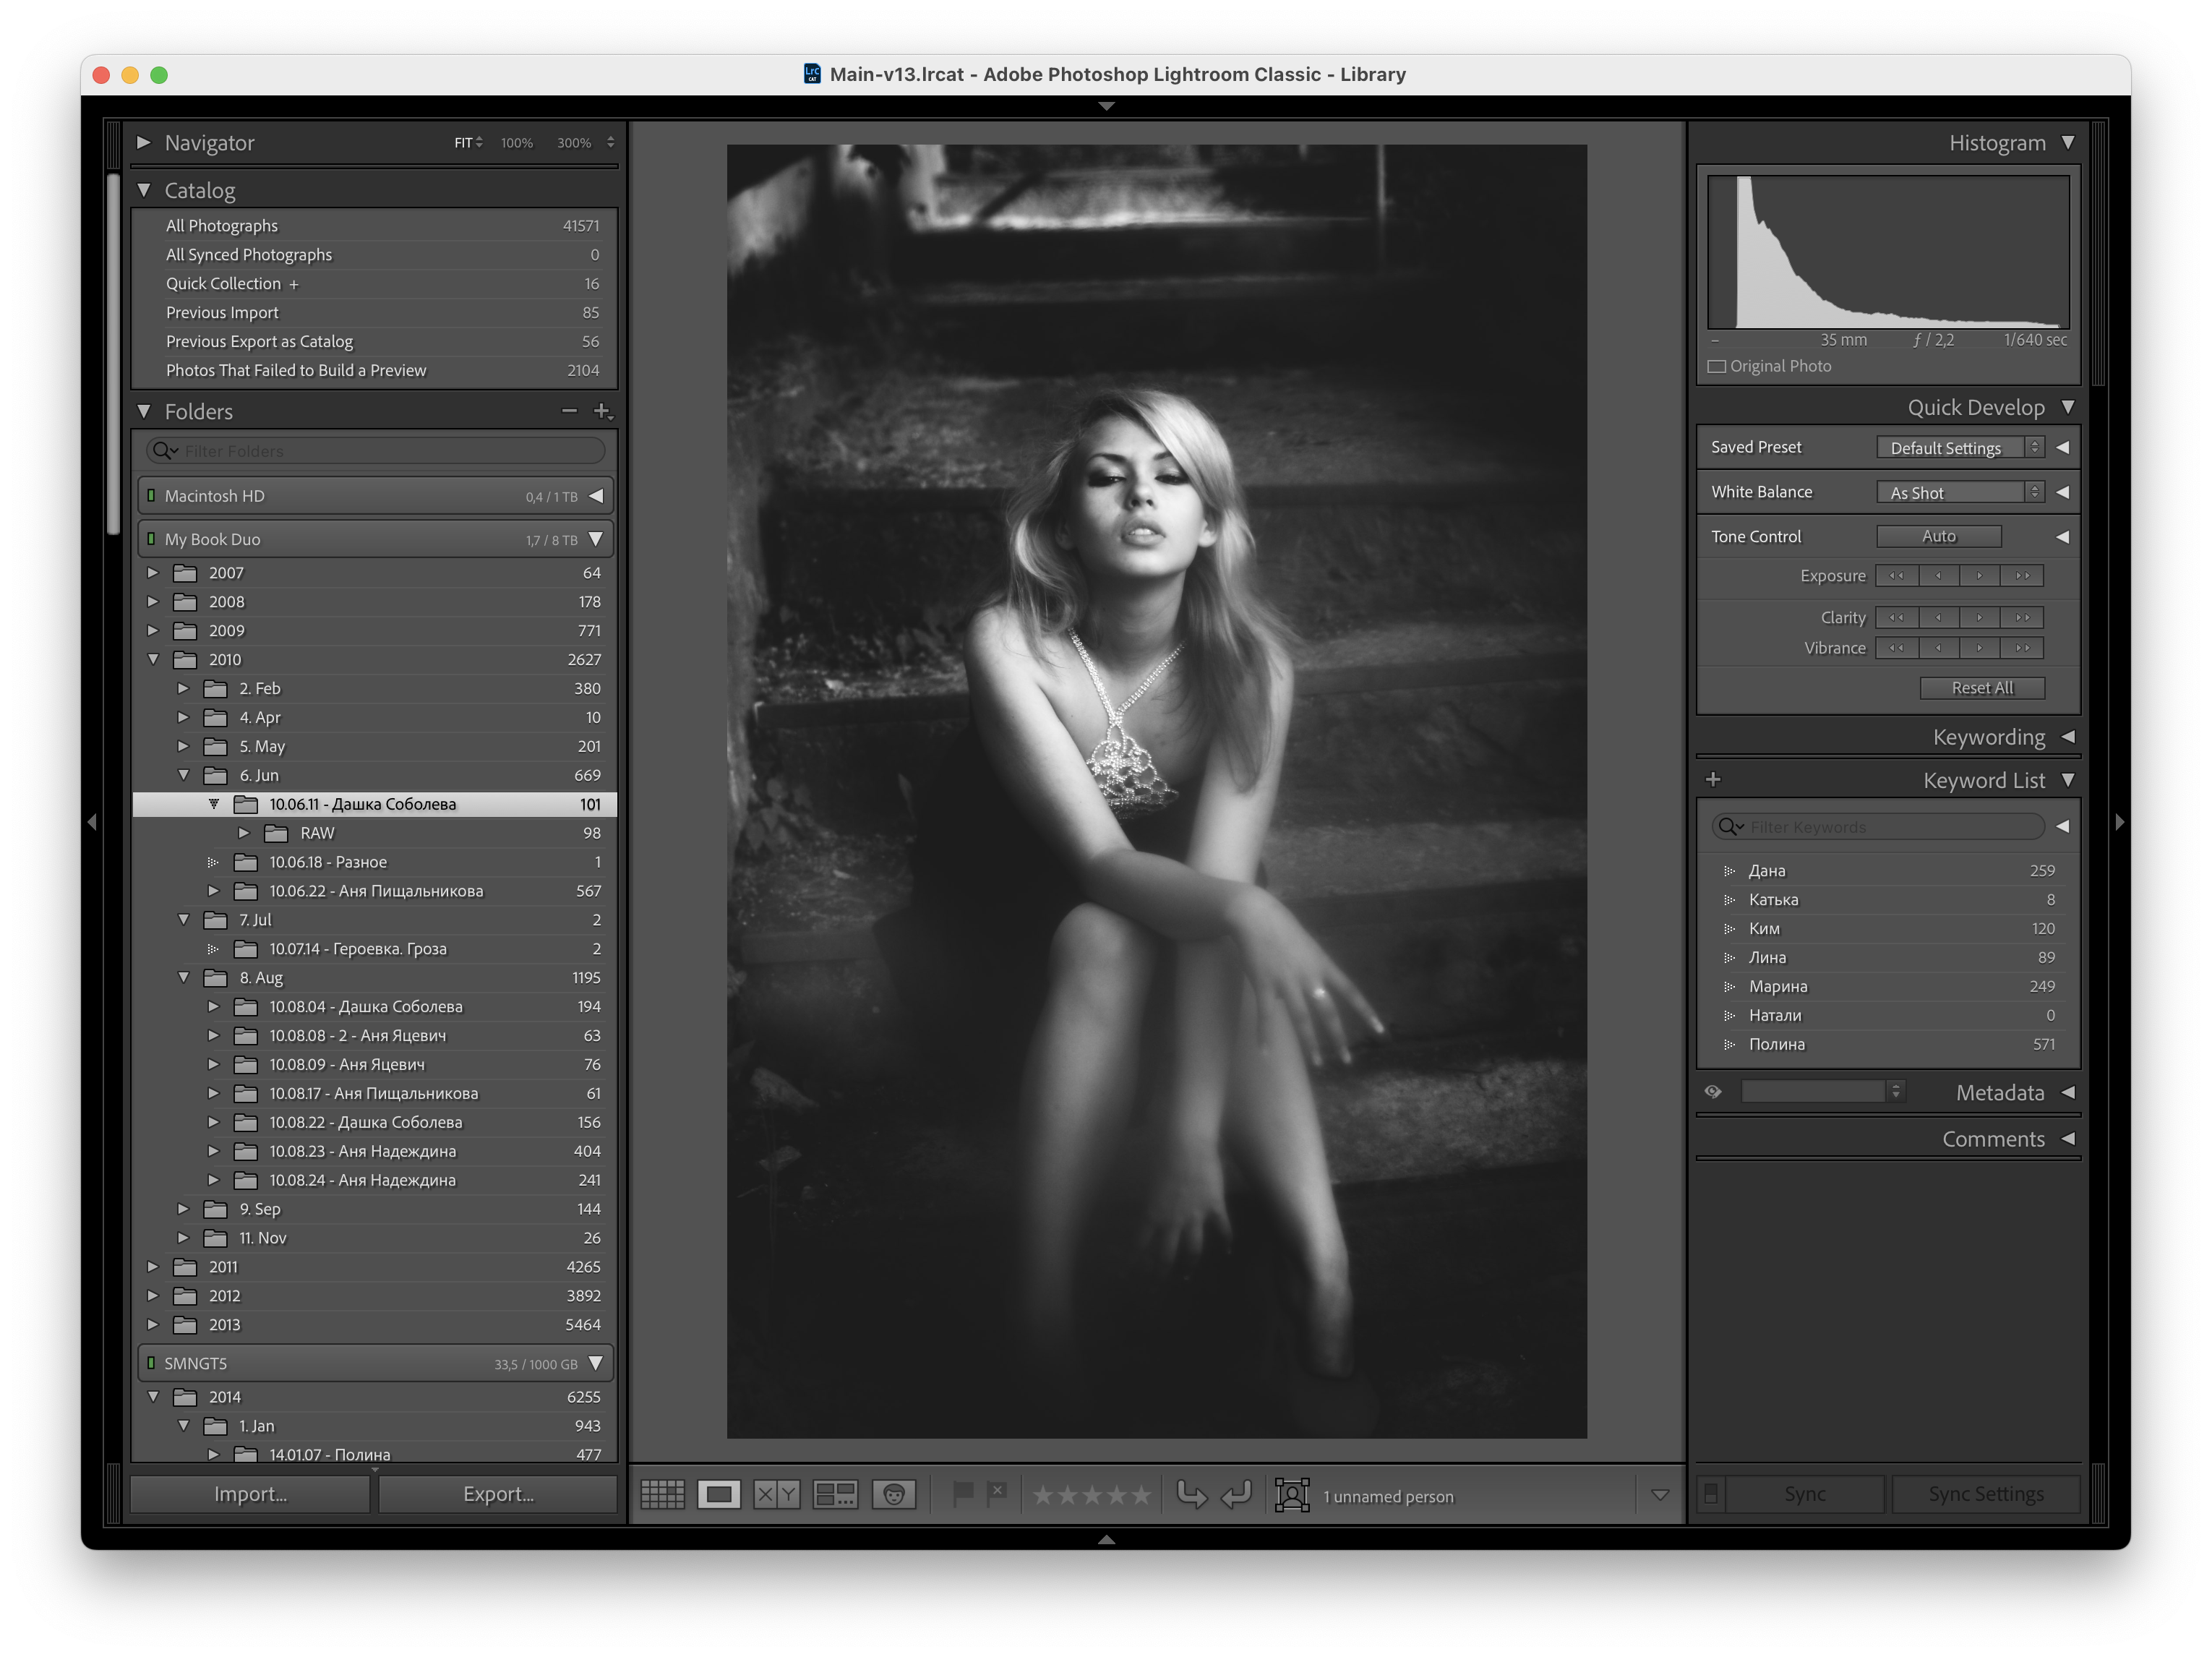Apply Auto tone control

pyautogui.click(x=1939, y=537)
